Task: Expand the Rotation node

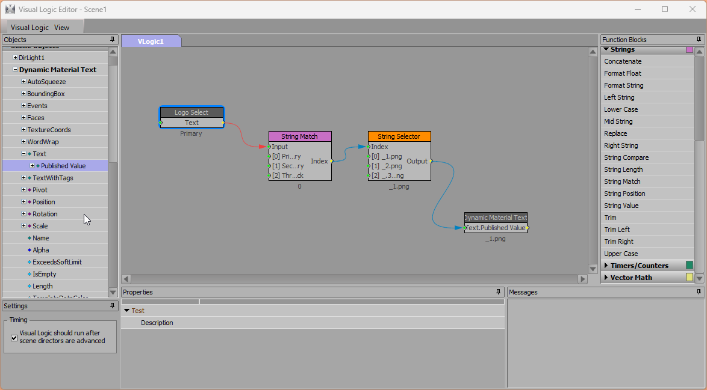Action: pyautogui.click(x=23, y=214)
